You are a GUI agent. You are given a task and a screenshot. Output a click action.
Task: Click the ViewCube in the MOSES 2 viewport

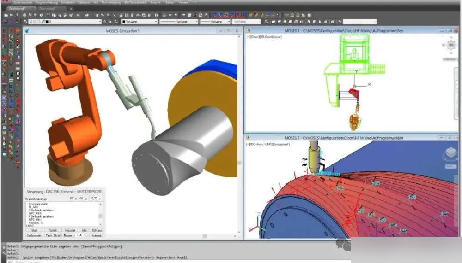coord(450,153)
